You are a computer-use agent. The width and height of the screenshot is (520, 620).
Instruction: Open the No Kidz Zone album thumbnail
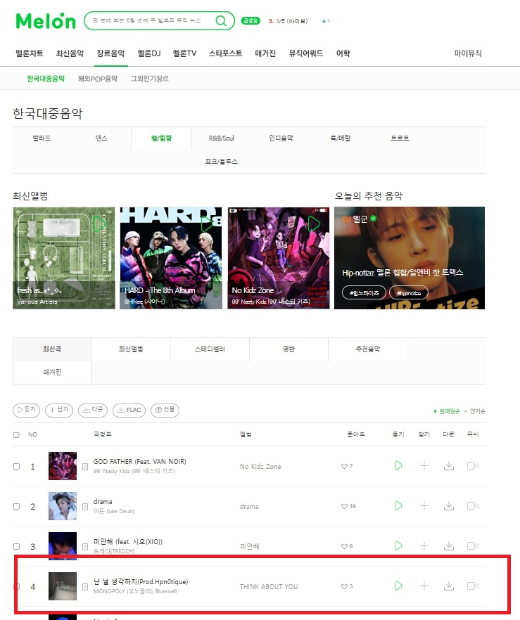279,258
